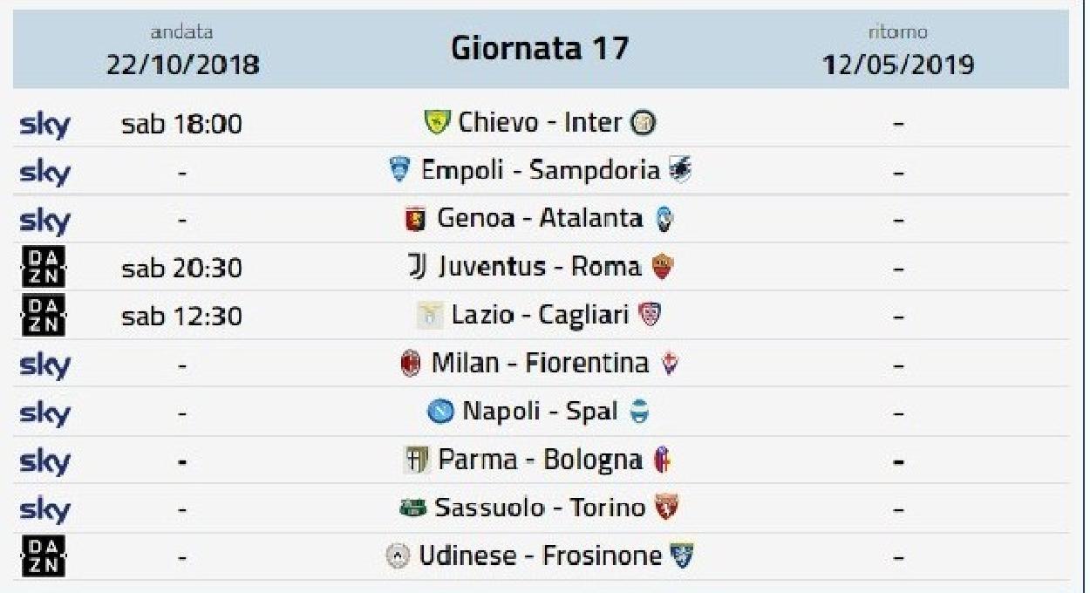Click the Torino crest icon
1090x593 pixels.
(666, 508)
